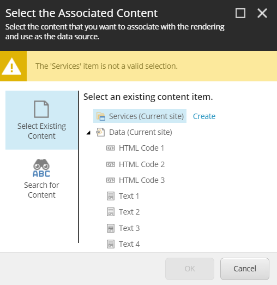Close the Select the Associated Content dialog

pos(262,13)
